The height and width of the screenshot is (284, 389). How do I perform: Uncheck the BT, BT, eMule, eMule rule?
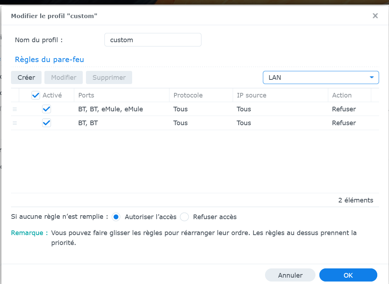point(47,109)
